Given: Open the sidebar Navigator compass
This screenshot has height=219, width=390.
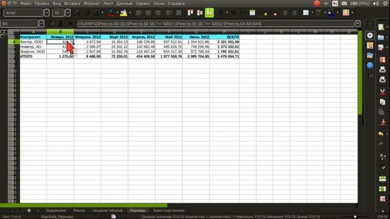Looking at the screenshot, I should [370, 66].
